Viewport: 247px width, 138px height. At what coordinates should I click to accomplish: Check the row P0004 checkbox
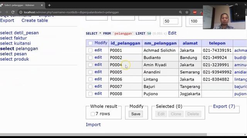tap(90, 65)
